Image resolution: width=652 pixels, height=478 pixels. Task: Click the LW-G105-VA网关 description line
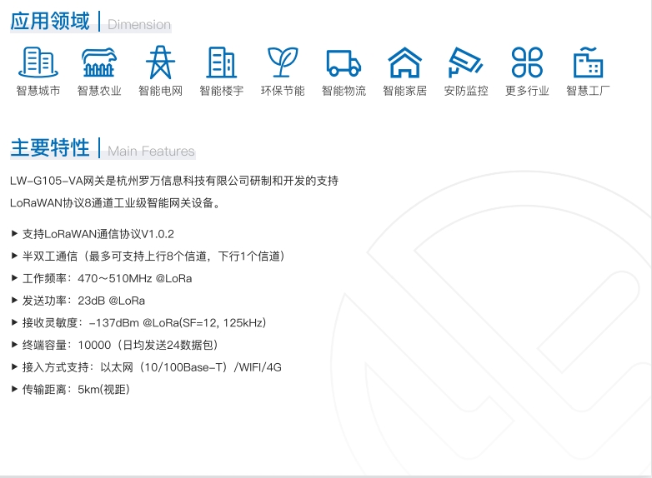[174, 181]
